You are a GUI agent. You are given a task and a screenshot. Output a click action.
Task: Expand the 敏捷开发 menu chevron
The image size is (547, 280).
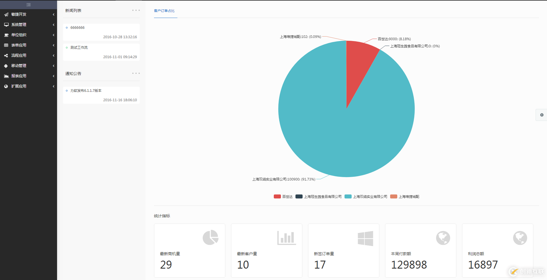53,15
